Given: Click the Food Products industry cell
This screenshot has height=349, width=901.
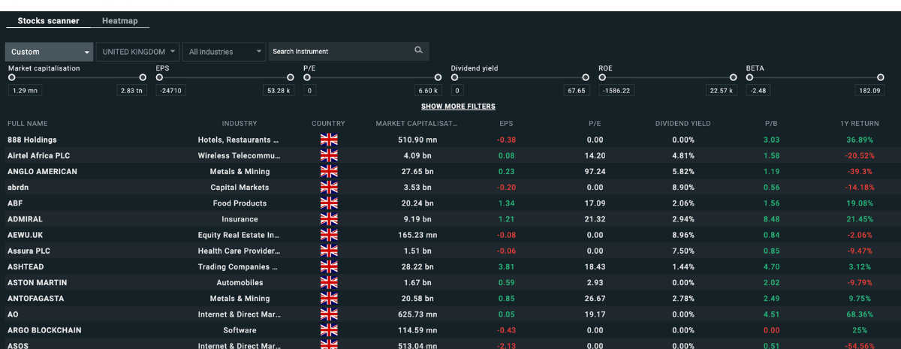Looking at the screenshot, I should point(240,203).
